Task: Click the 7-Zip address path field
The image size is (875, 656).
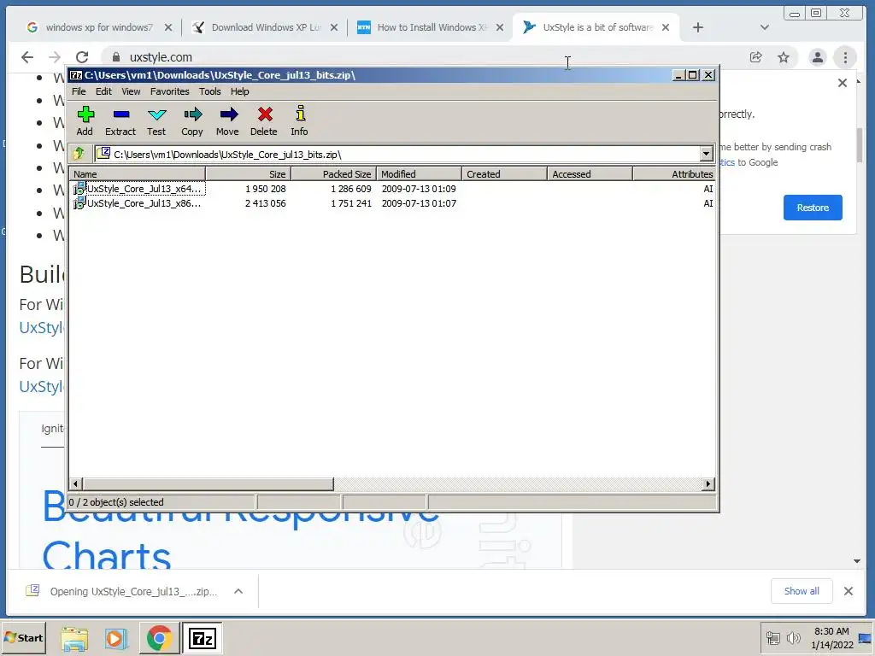Action: tap(397, 154)
